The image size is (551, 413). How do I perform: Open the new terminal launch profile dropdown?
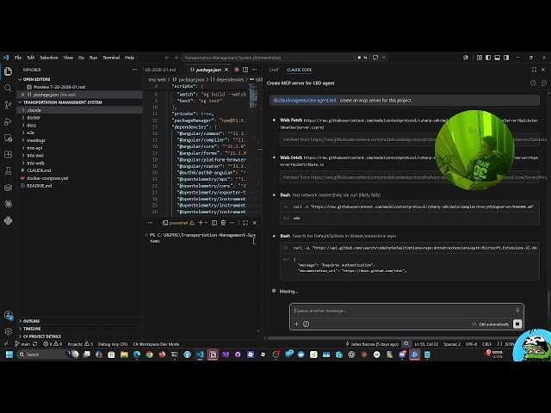207,223
